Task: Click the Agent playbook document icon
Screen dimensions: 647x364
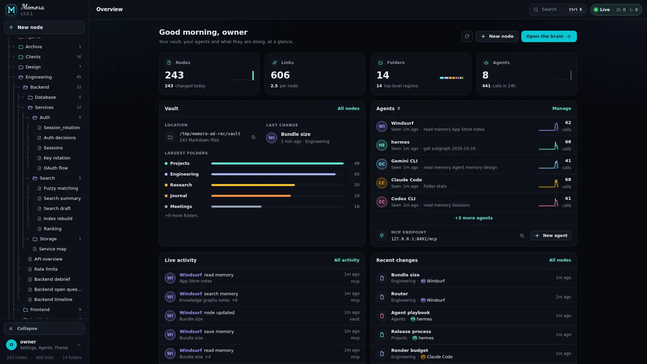Action: click(382, 316)
